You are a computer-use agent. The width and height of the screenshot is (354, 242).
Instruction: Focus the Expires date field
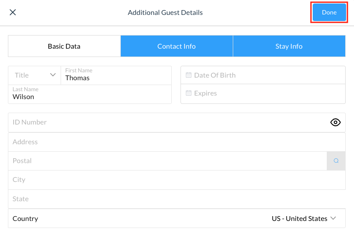[x=264, y=93]
